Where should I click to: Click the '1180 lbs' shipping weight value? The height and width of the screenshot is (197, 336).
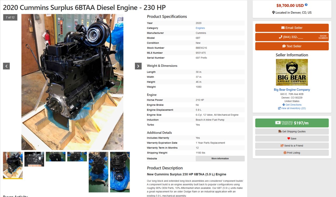pos(201,153)
